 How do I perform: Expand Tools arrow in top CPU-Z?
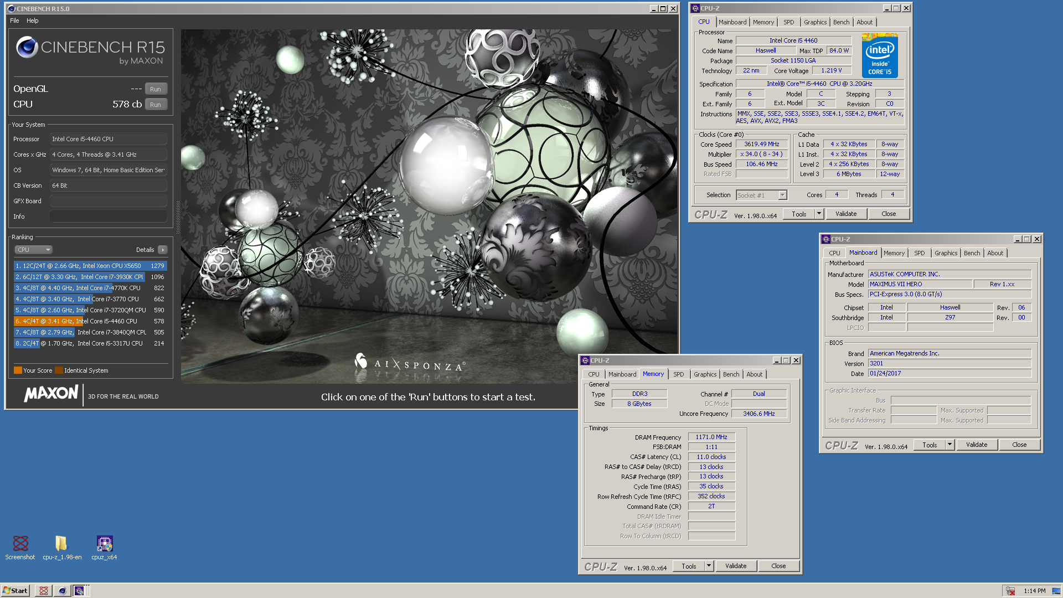coord(819,214)
